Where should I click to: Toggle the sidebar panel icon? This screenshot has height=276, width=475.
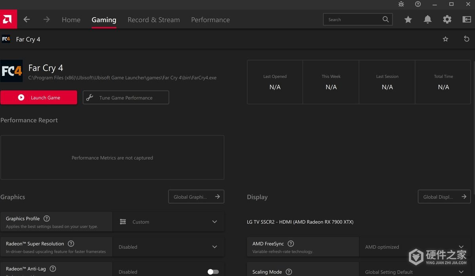[x=466, y=19]
